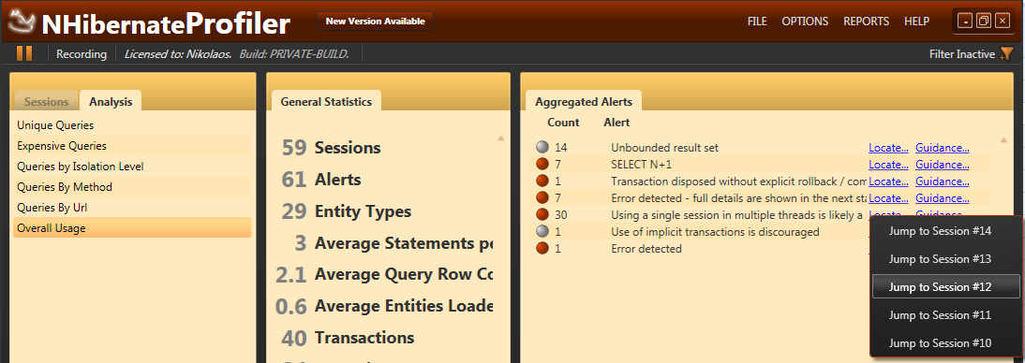Click the 29 Entity Types statistic
The width and height of the screenshot is (1025, 363).
click(346, 211)
